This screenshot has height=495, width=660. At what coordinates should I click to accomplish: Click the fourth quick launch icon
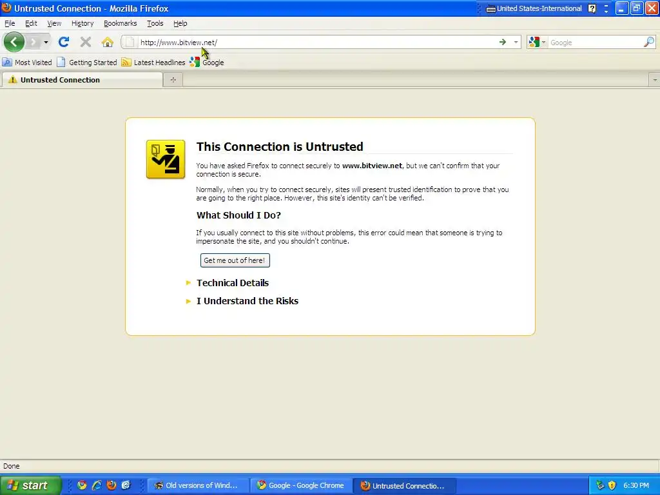pos(126,485)
